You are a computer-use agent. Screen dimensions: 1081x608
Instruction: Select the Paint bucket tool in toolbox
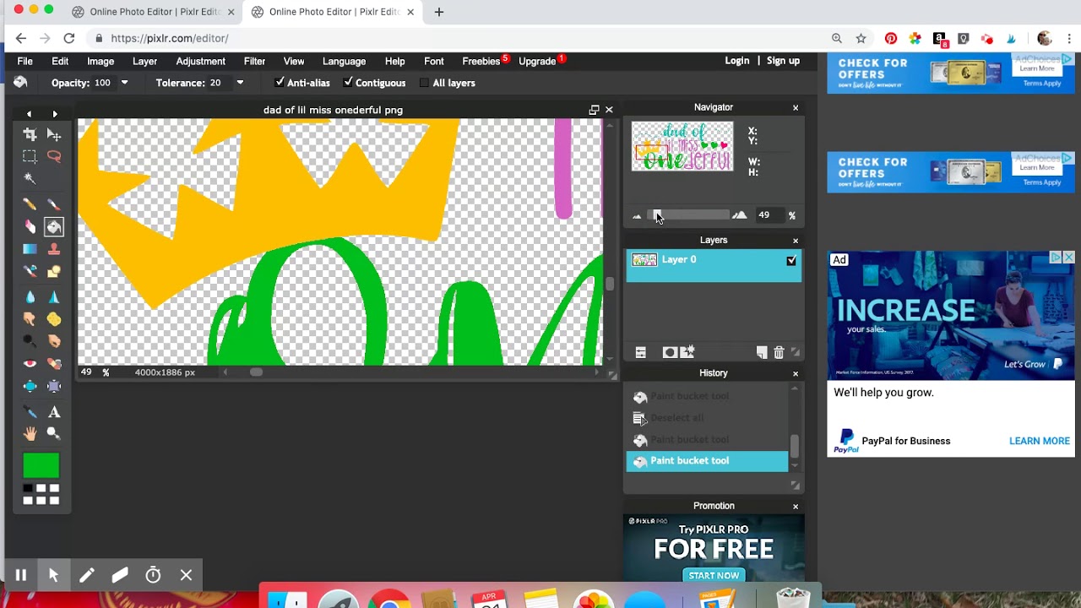(54, 226)
